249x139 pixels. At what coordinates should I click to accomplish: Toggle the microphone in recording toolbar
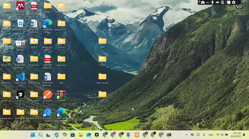pyautogui.click(x=212, y=2)
